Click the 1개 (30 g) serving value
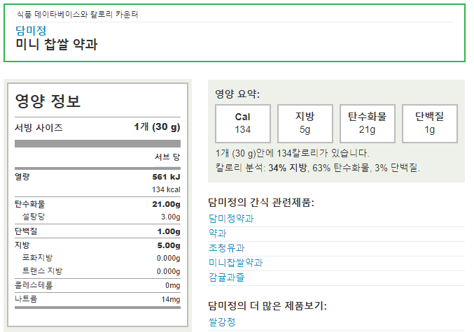 pyautogui.click(x=158, y=127)
